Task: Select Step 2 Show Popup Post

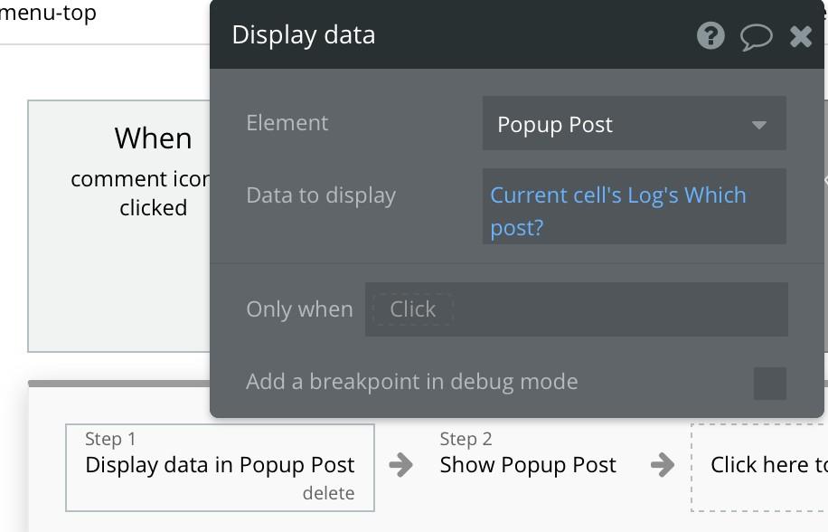Action: tap(528, 455)
